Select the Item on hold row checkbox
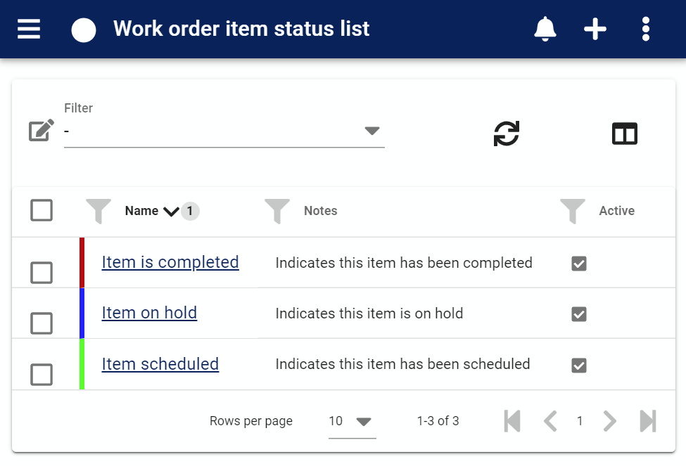The height and width of the screenshot is (466, 686). 42,323
